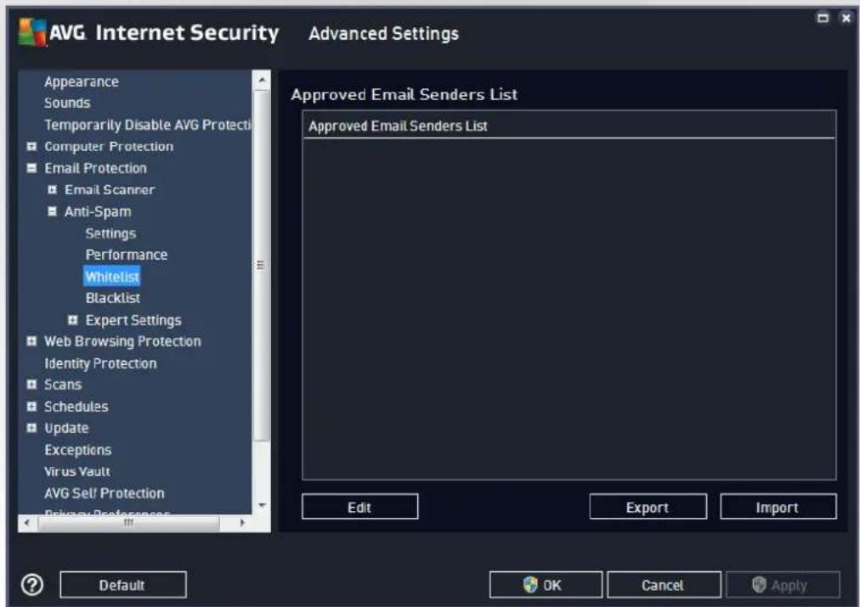The width and height of the screenshot is (860, 607).
Task: Click the Default button
Action: [x=123, y=585]
